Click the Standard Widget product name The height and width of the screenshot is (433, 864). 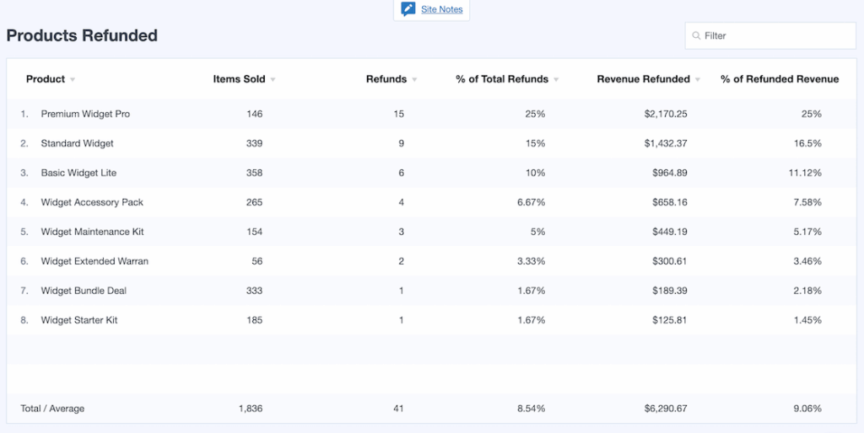(77, 143)
